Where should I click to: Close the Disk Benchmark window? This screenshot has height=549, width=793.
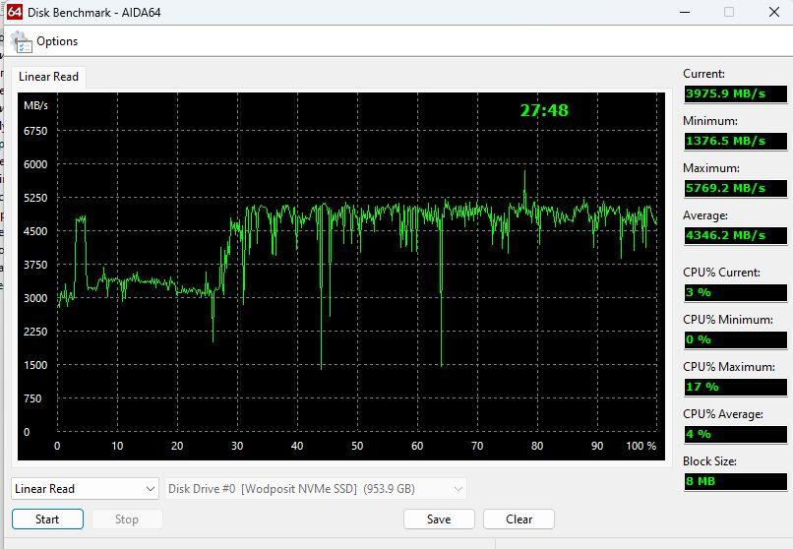773,12
